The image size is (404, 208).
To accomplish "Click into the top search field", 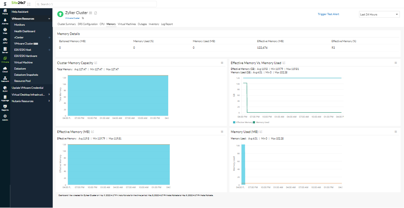I will click(96, 4).
